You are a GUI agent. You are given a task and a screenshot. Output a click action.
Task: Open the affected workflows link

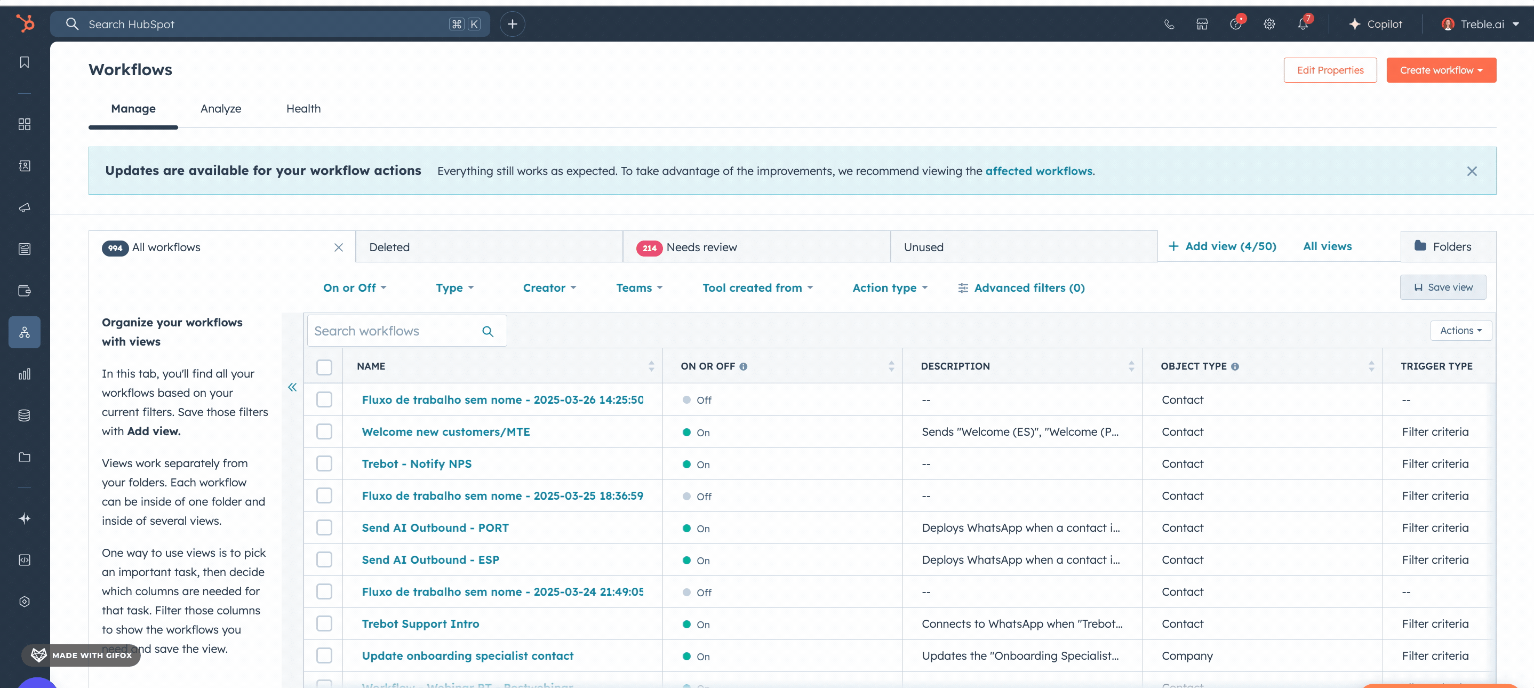click(x=1038, y=171)
